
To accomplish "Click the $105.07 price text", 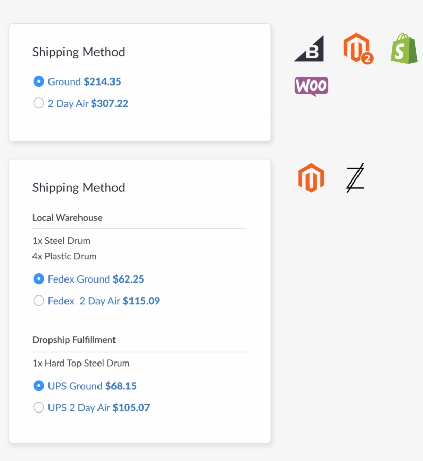I will (x=133, y=407).
